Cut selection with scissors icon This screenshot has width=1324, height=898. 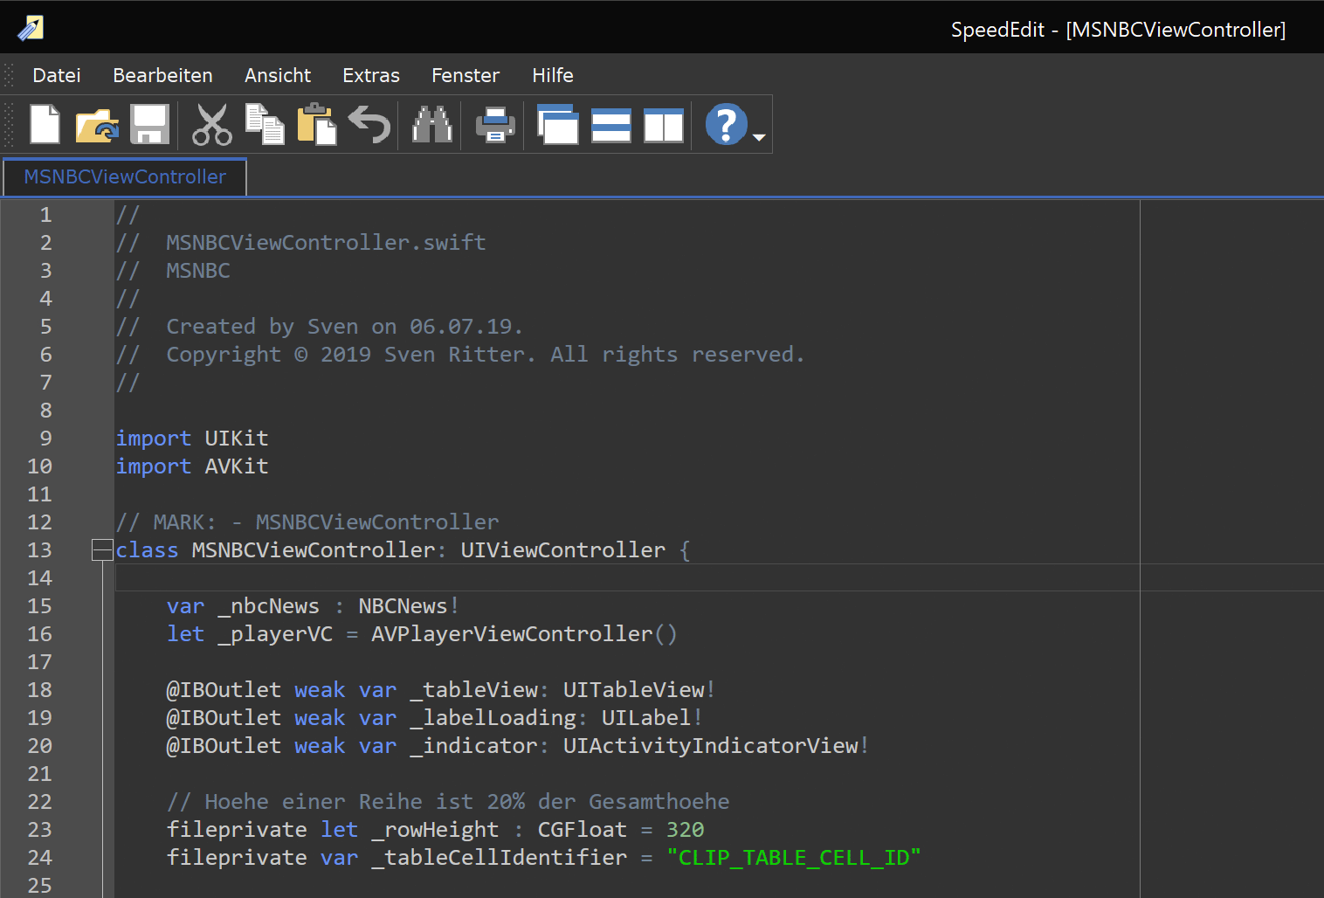[x=212, y=124]
